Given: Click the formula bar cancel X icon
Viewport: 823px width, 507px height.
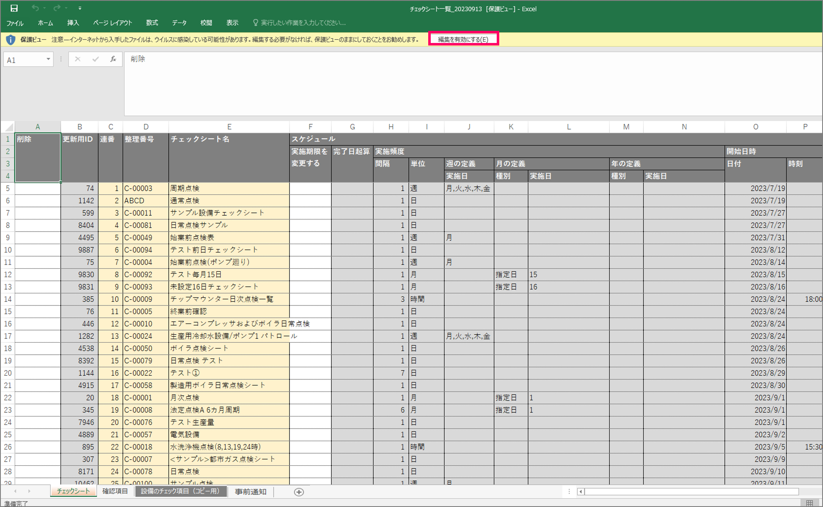Looking at the screenshot, I should (x=78, y=59).
